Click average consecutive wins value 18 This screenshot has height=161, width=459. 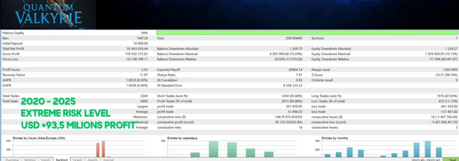click(301, 127)
